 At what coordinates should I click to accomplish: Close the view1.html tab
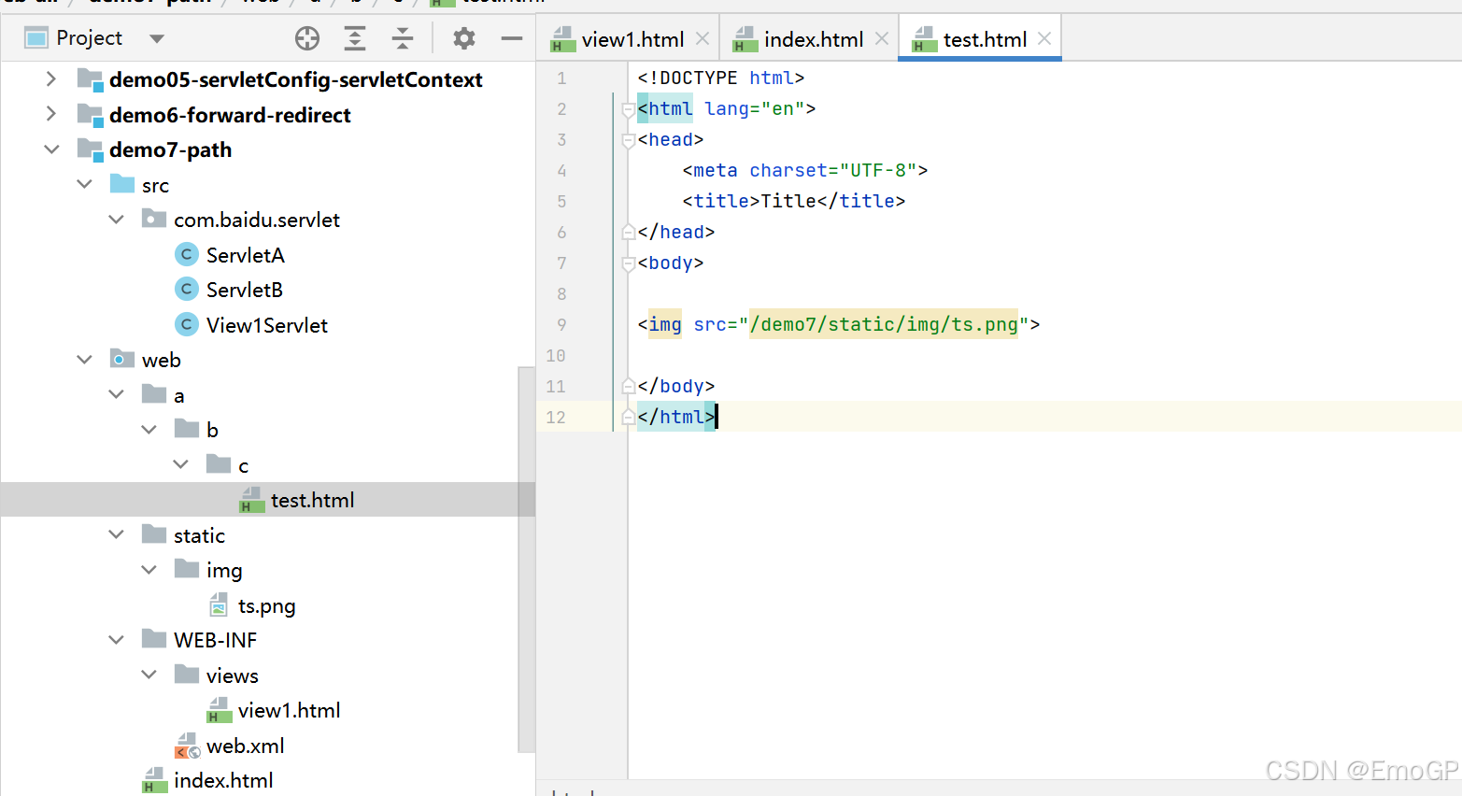(x=703, y=39)
